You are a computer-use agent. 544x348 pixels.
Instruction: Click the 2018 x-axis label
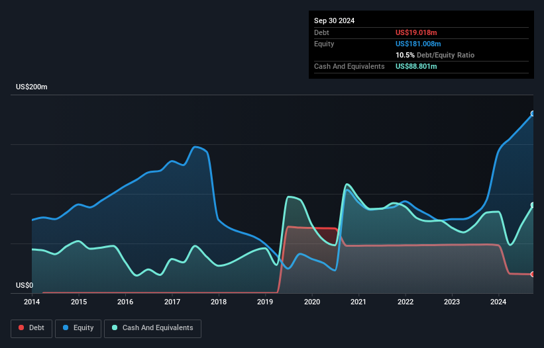[x=219, y=302]
